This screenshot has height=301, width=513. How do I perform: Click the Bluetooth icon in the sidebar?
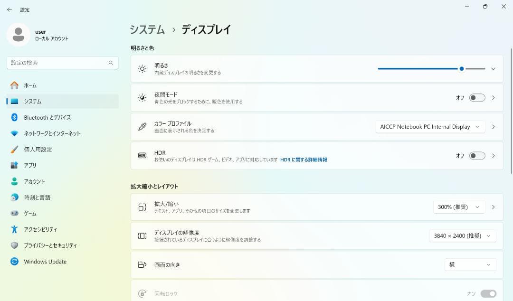click(x=14, y=117)
